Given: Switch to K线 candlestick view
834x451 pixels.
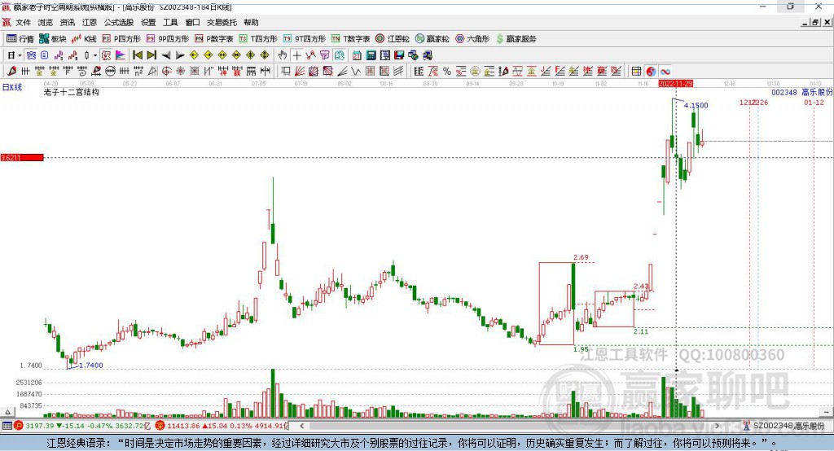Looking at the screenshot, I should coord(84,39).
